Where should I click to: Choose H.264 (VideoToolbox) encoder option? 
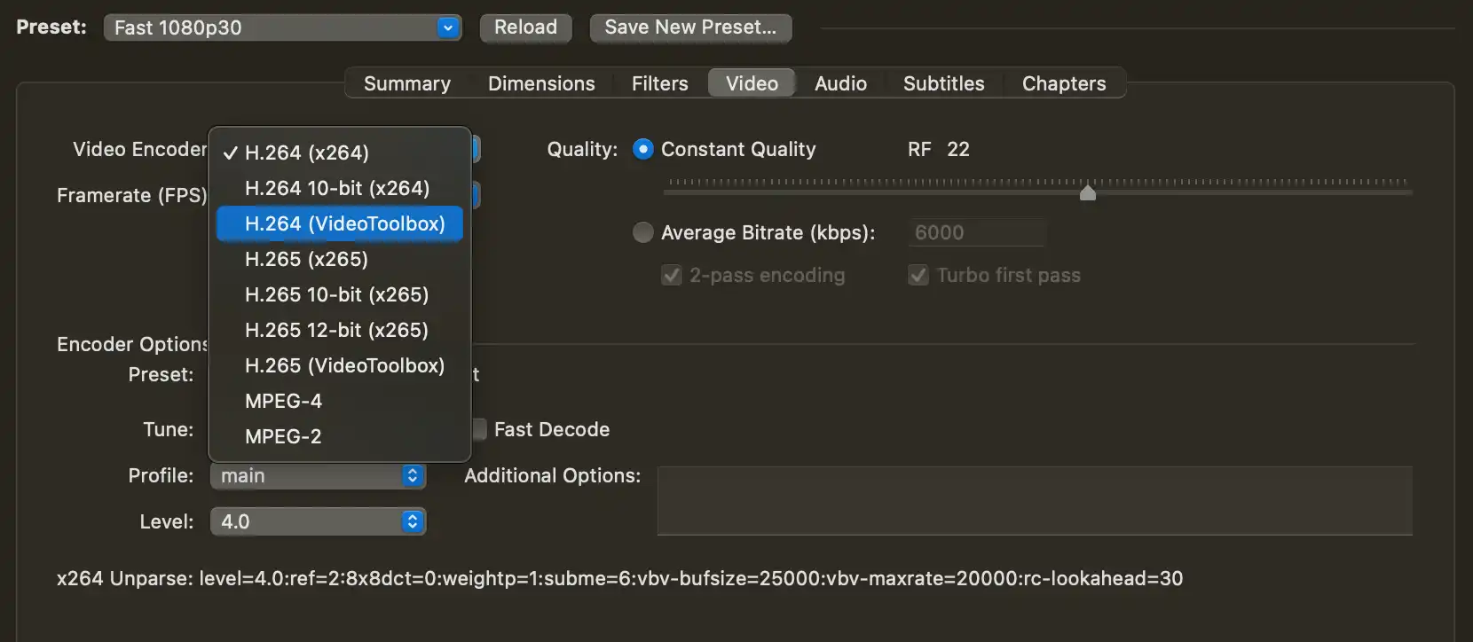pos(344,223)
